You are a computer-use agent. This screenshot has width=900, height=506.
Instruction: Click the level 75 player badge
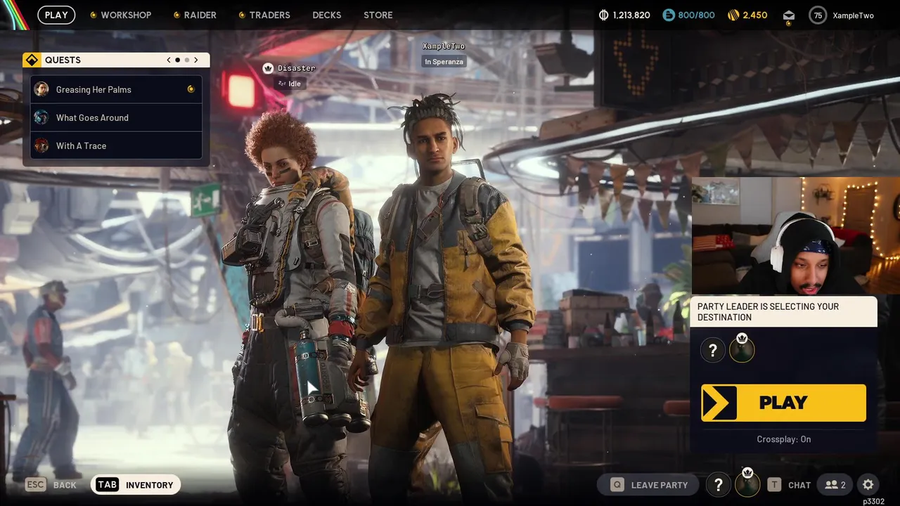(x=818, y=15)
